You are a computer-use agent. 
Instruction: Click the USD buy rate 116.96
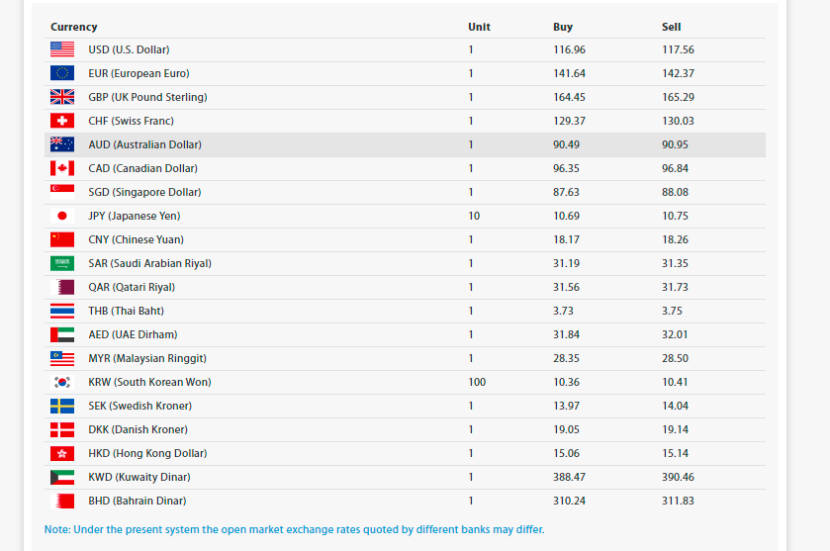[569, 49]
